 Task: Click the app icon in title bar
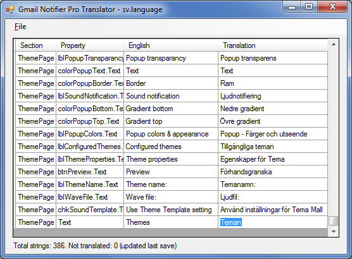tap(10, 9)
